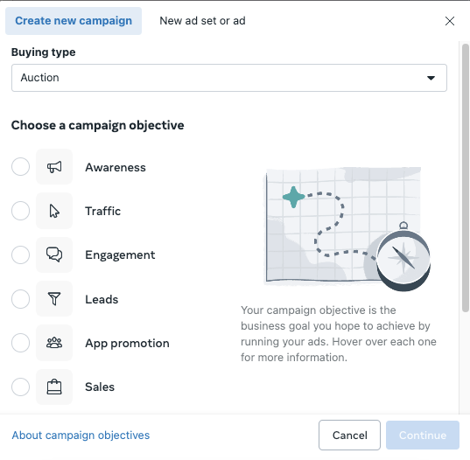Select the Traffic radio button

[20, 211]
